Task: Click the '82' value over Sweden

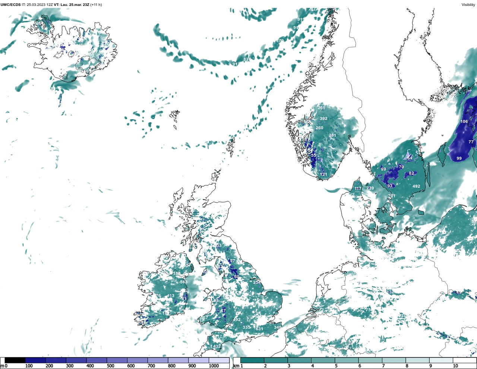Action: coord(411,173)
